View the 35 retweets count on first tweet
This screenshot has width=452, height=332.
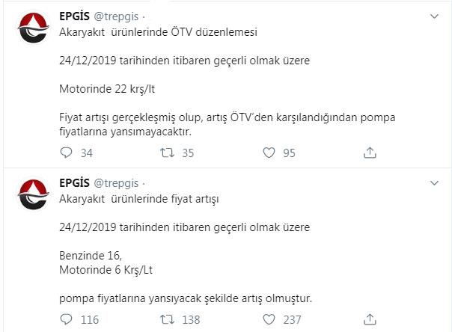188,153
